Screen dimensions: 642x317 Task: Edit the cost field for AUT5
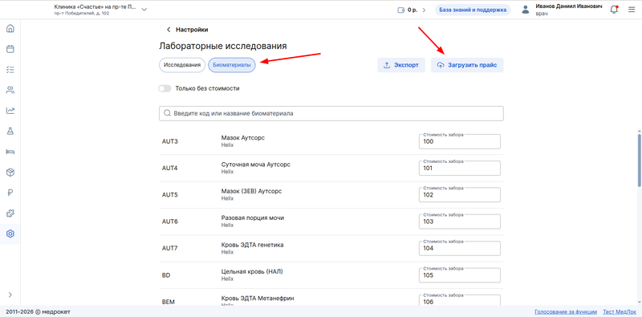459,195
